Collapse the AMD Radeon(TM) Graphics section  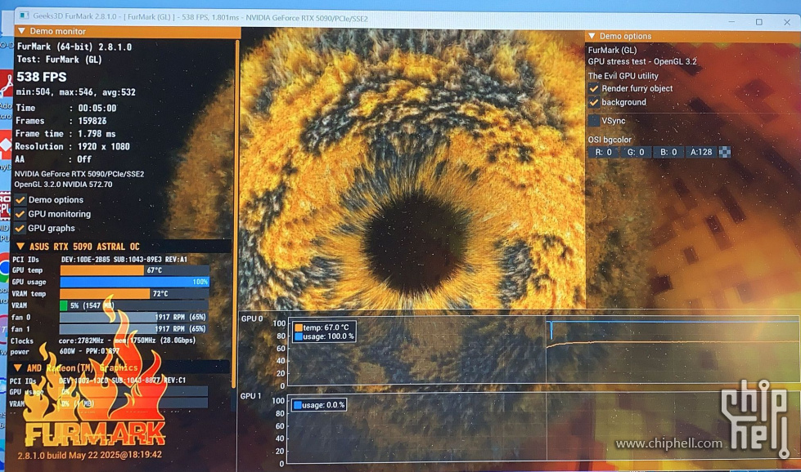click(17, 367)
